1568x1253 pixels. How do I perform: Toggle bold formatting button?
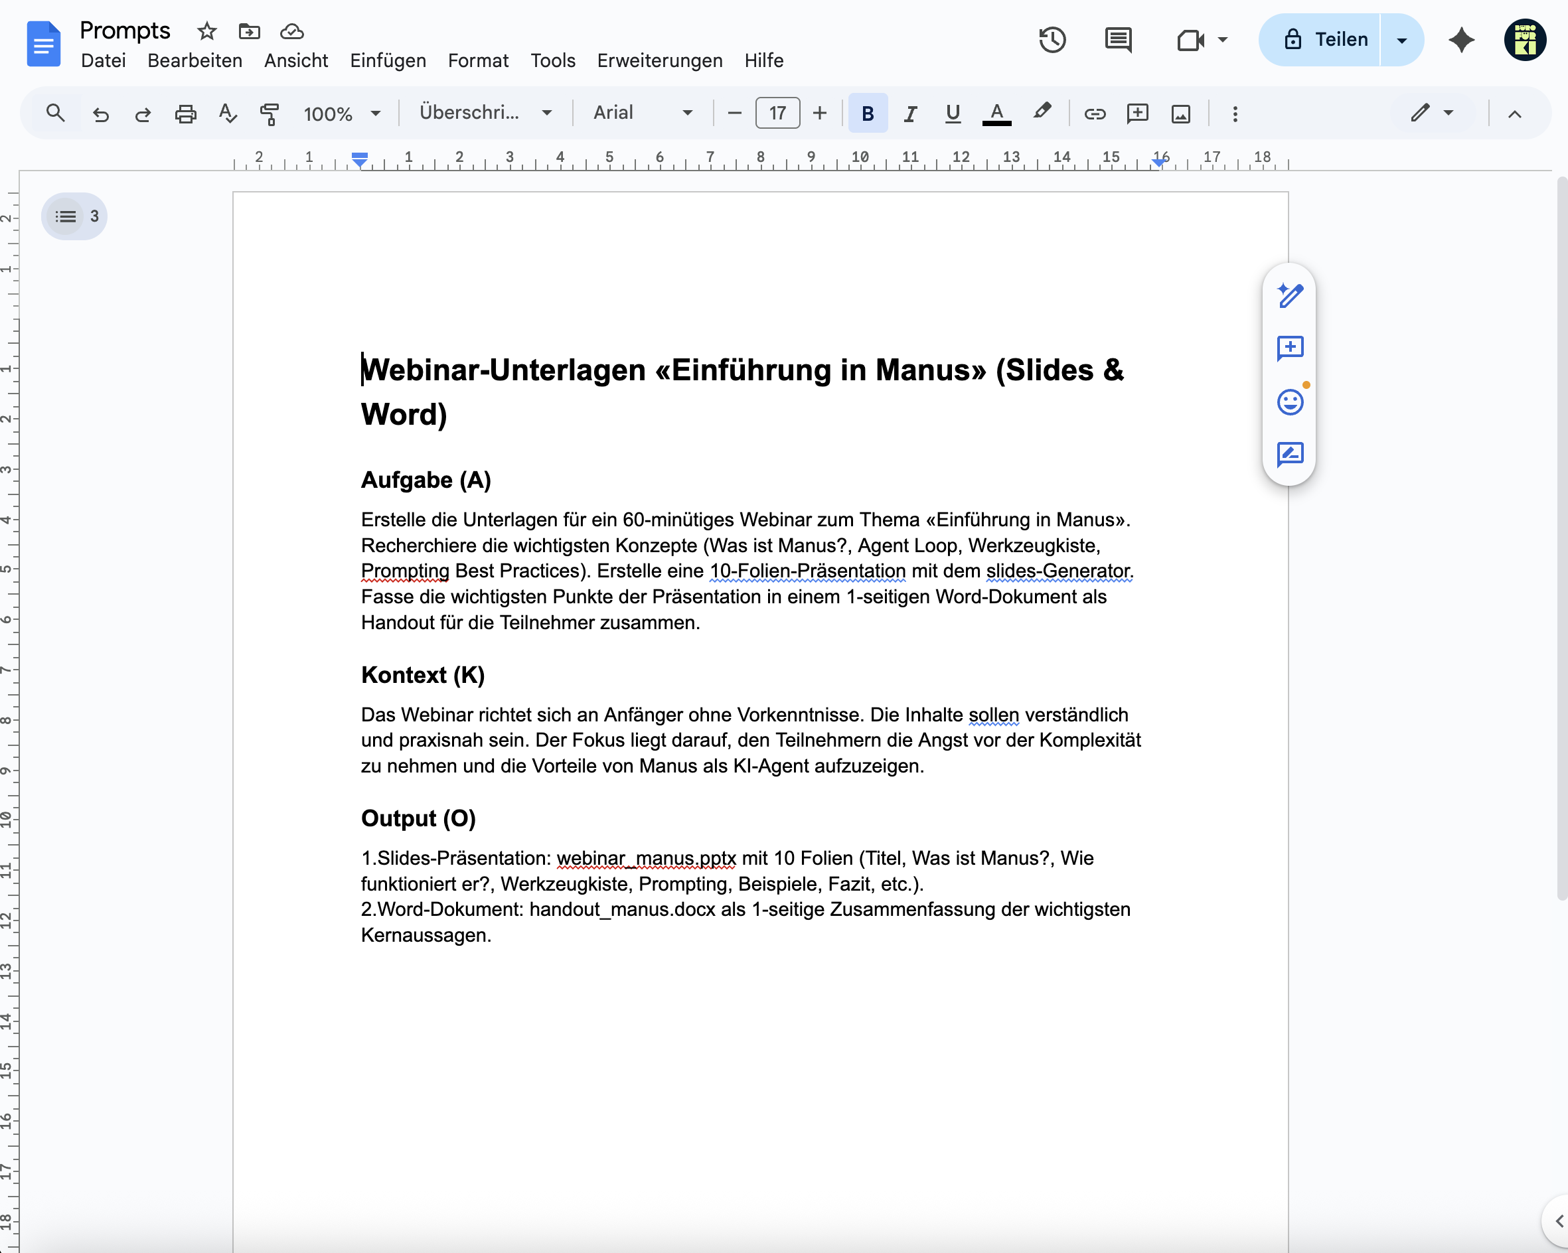[x=868, y=113]
